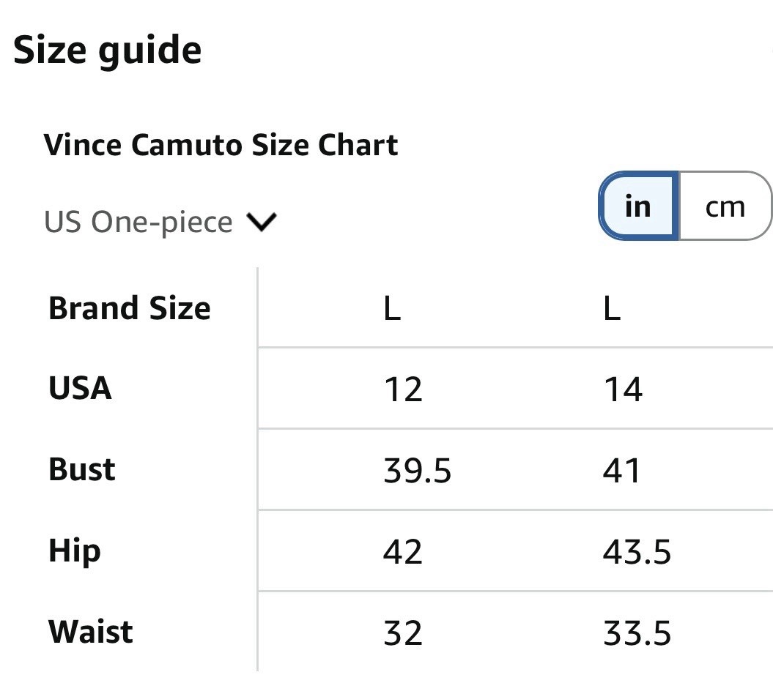The height and width of the screenshot is (694, 773).
Task: Click the 39.5 bust measurement
Action: point(417,471)
